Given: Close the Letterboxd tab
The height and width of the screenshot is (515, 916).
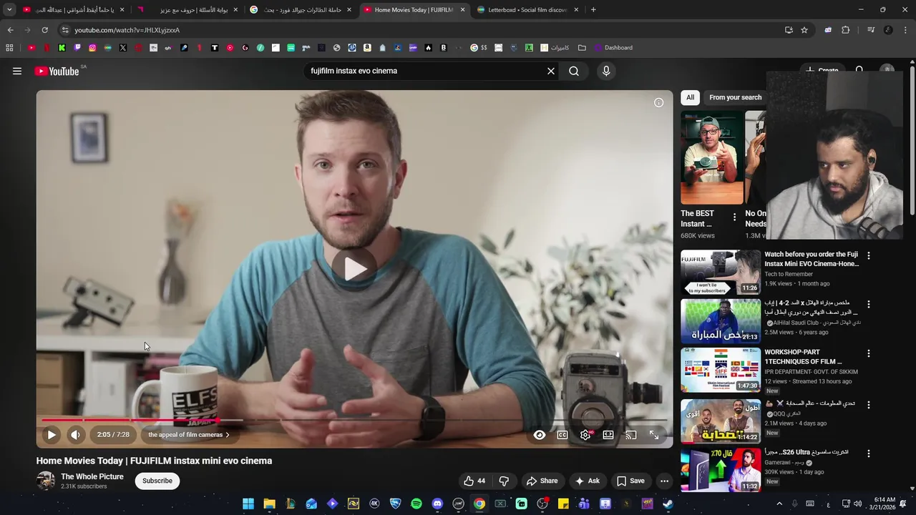Looking at the screenshot, I should pyautogui.click(x=576, y=10).
